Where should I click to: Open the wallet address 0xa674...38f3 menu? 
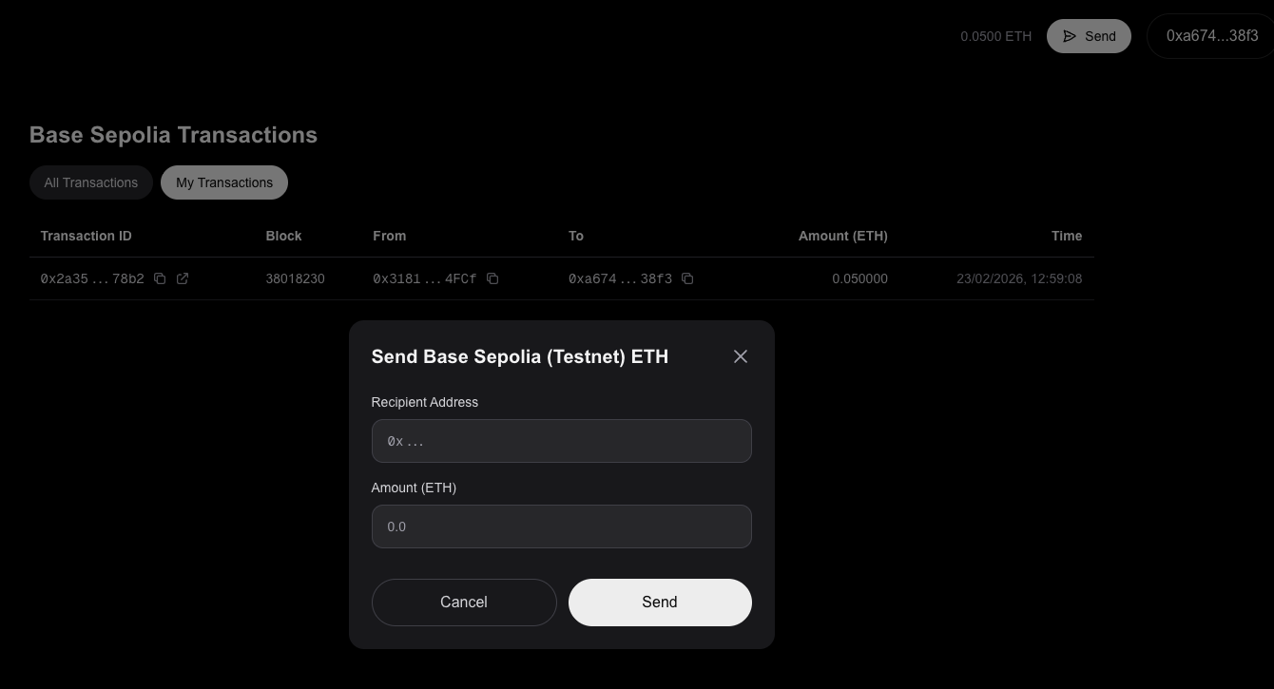pos(1212,36)
